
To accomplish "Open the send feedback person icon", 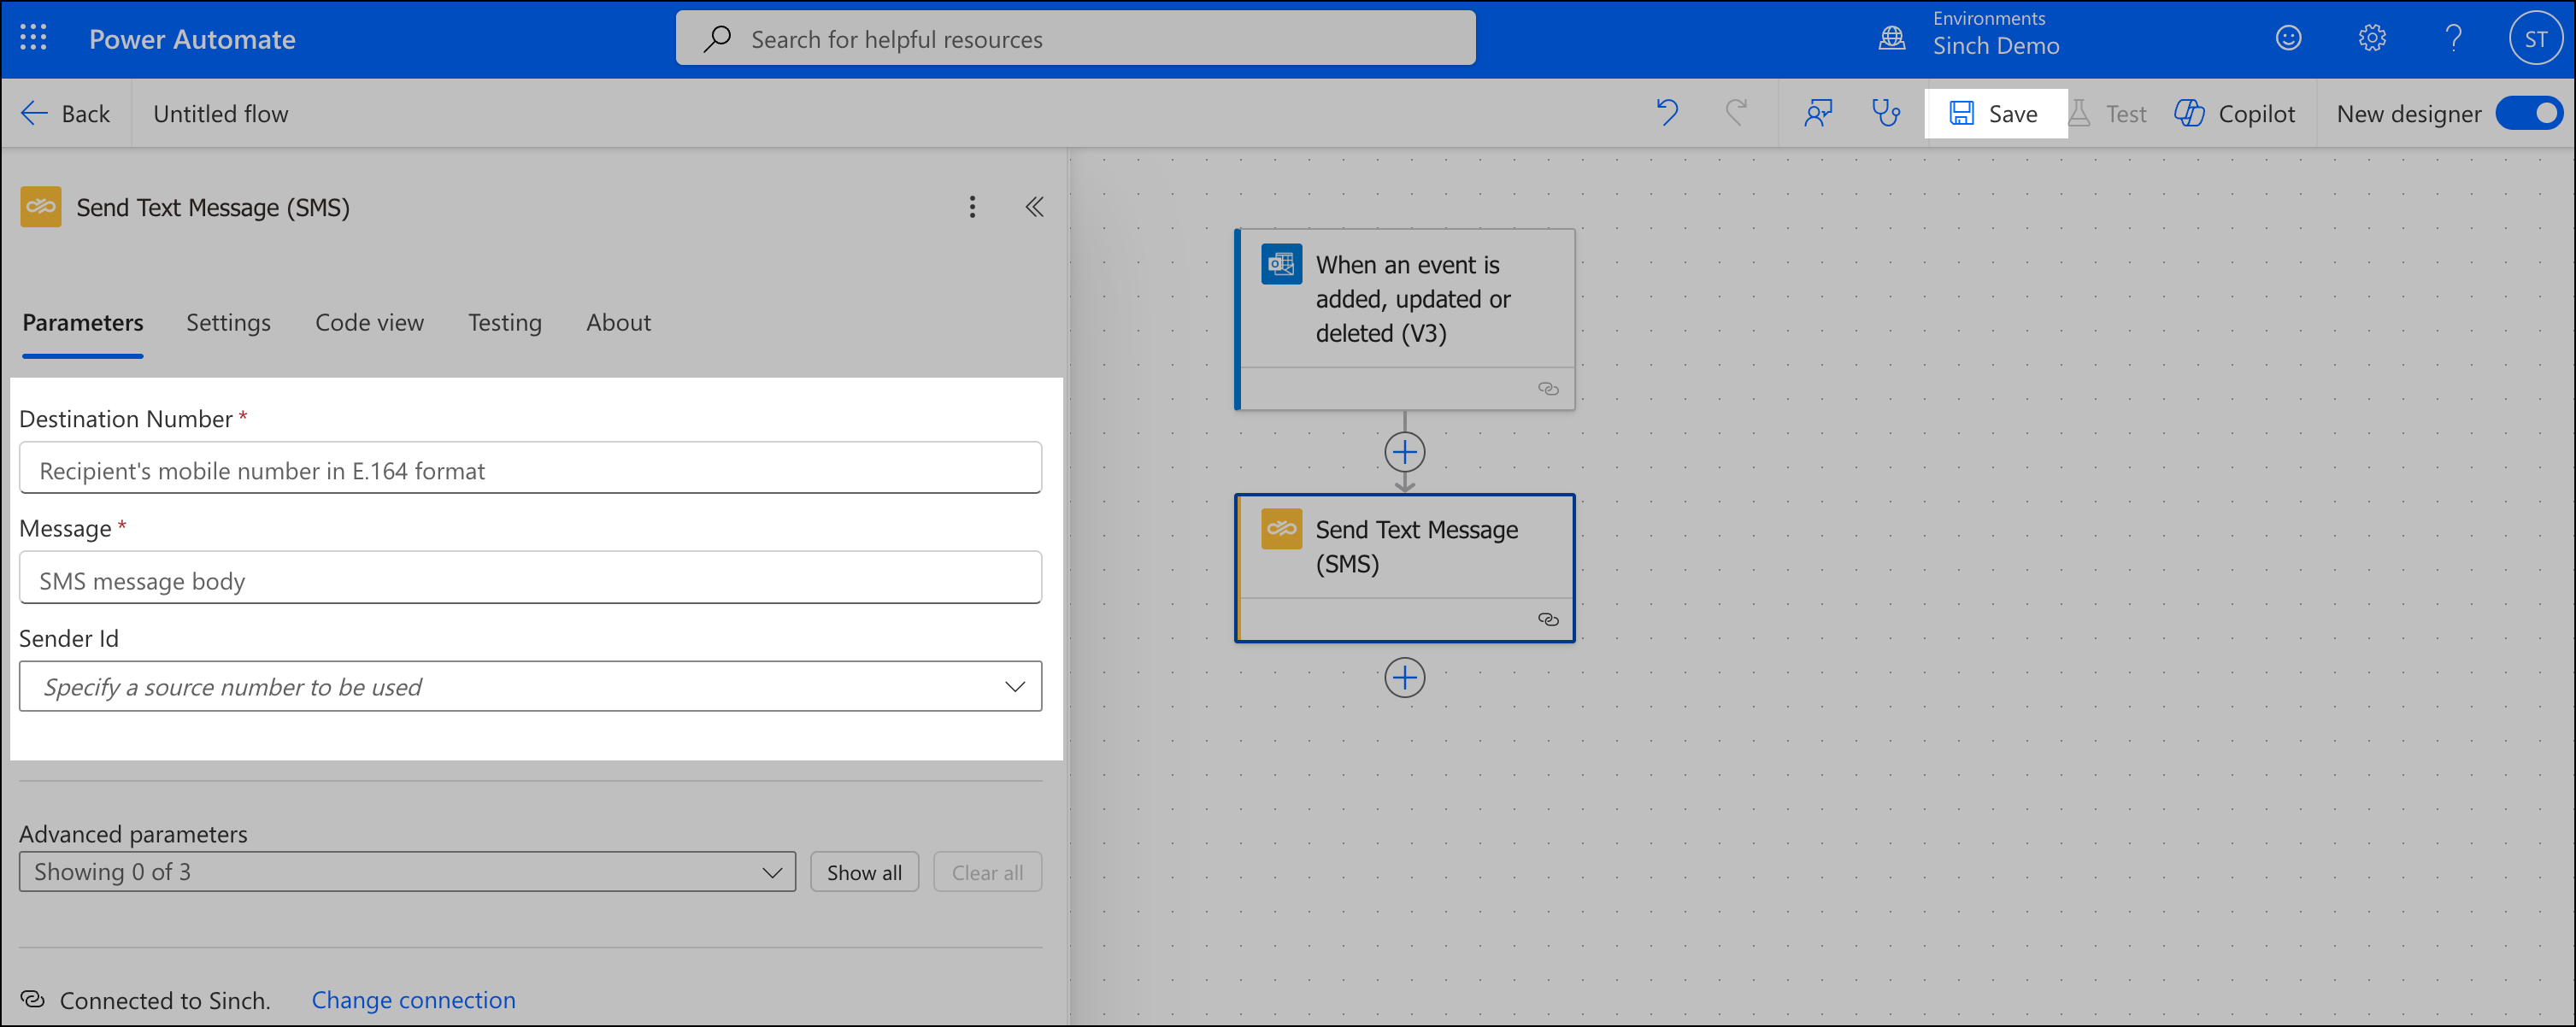I will click(1817, 113).
